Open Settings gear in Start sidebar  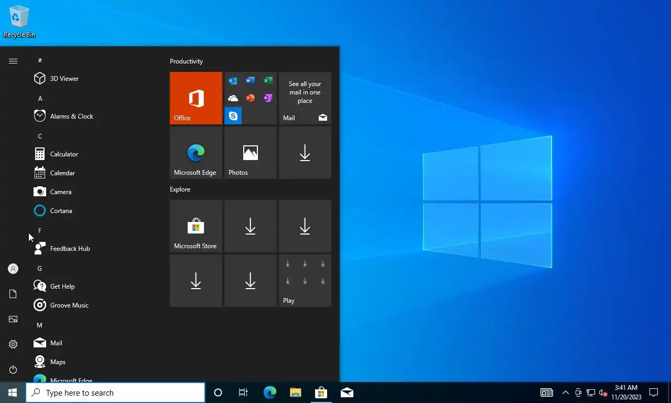click(13, 344)
